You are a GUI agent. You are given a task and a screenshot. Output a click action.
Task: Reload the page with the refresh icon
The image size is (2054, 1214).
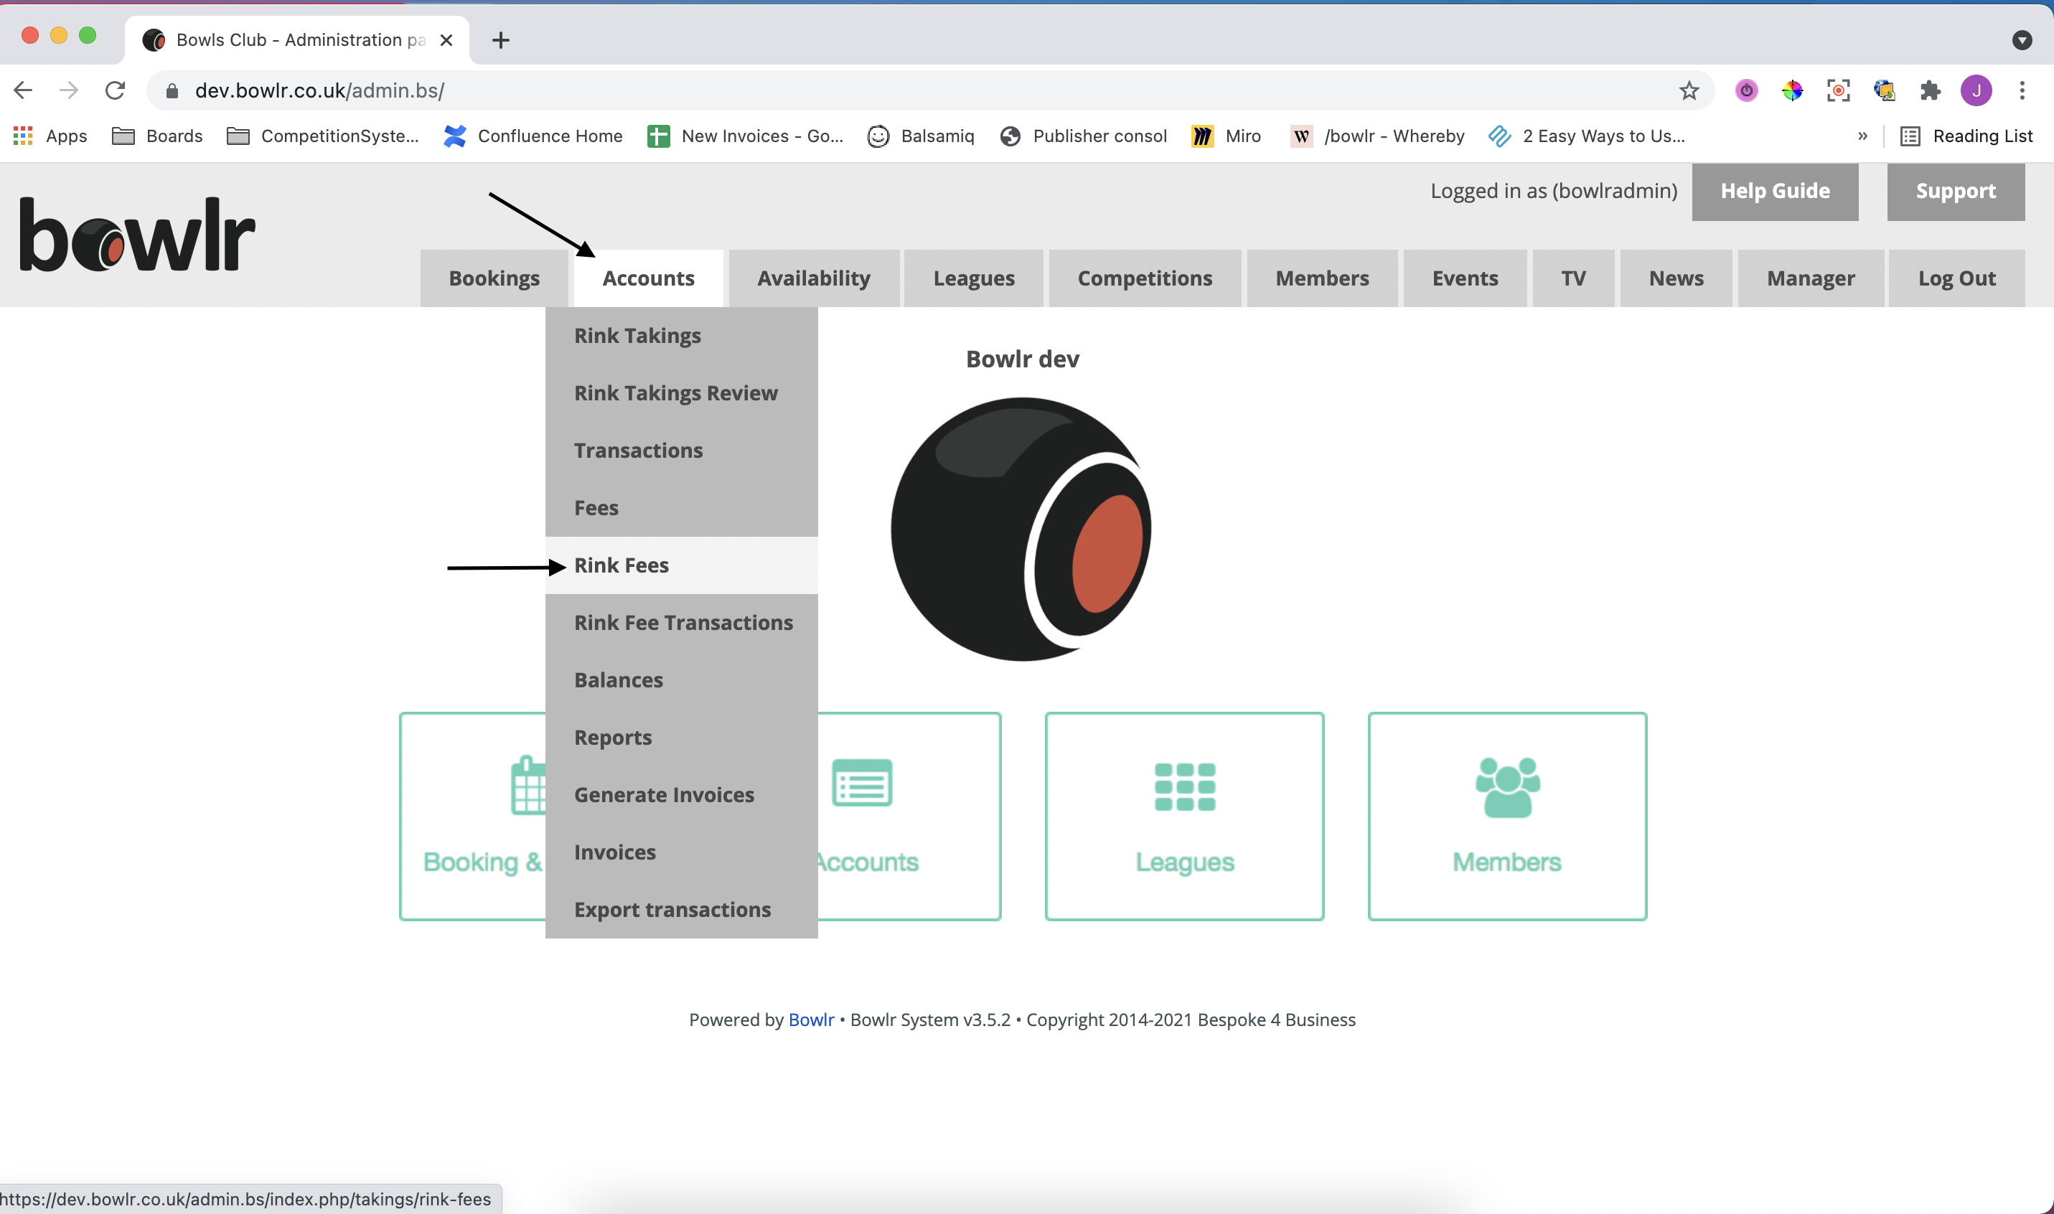pyautogui.click(x=116, y=90)
